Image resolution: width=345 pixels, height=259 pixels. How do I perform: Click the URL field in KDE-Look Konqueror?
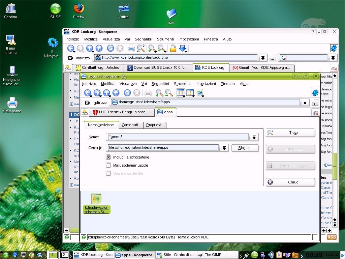pos(176,58)
